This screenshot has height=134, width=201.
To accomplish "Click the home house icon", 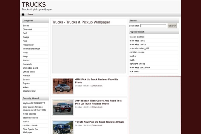I will tap(23, 14).
